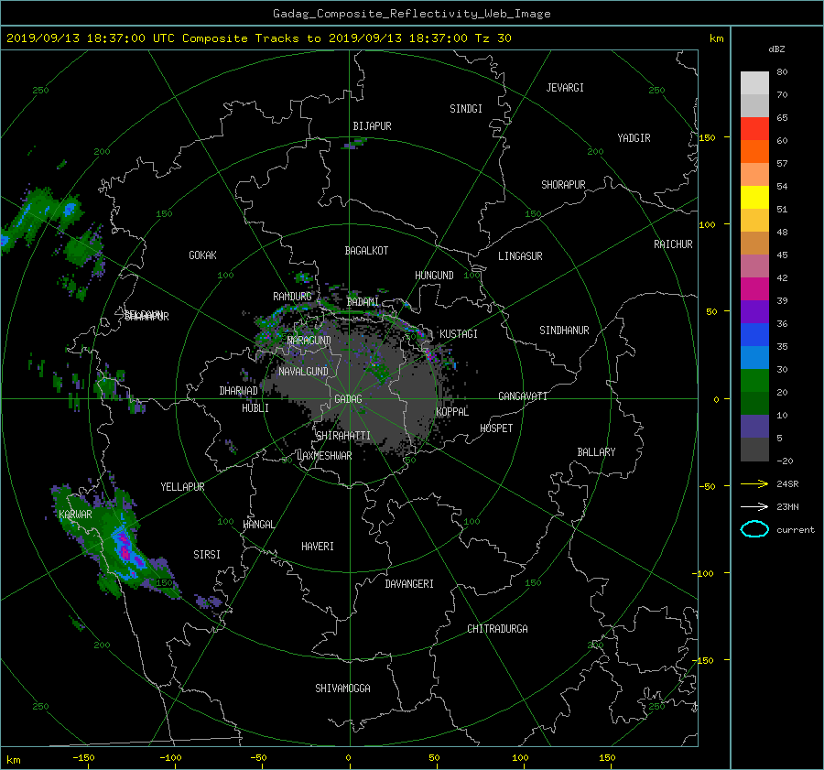Click the KUSTAGI city label

coord(459,334)
